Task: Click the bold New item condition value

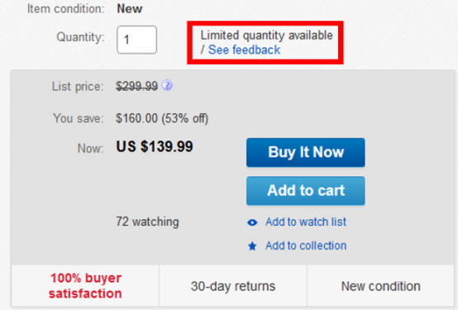Action: 130,9
